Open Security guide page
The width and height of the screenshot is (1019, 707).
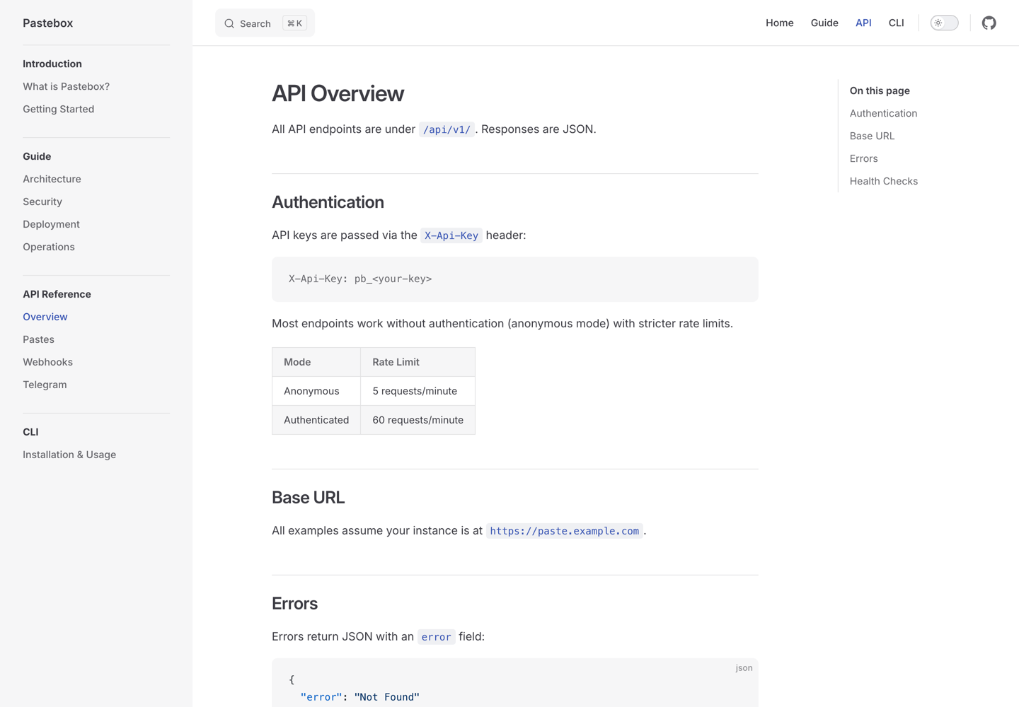[x=42, y=201]
